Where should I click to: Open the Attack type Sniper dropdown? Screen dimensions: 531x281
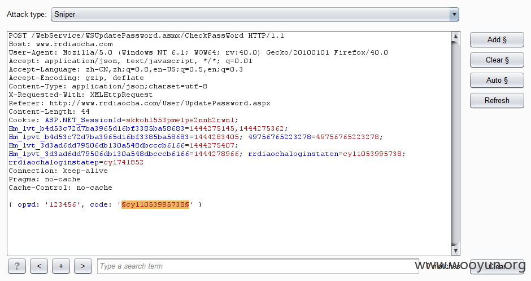pos(255,15)
